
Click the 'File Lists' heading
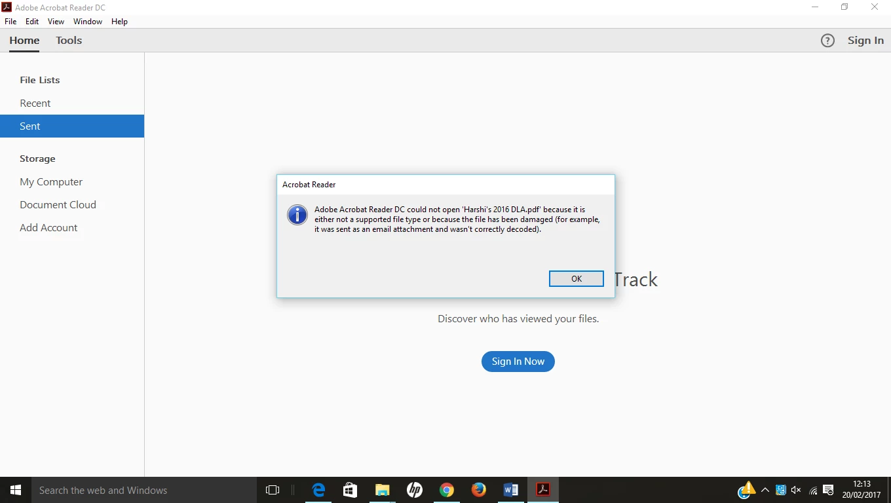pyautogui.click(x=40, y=80)
